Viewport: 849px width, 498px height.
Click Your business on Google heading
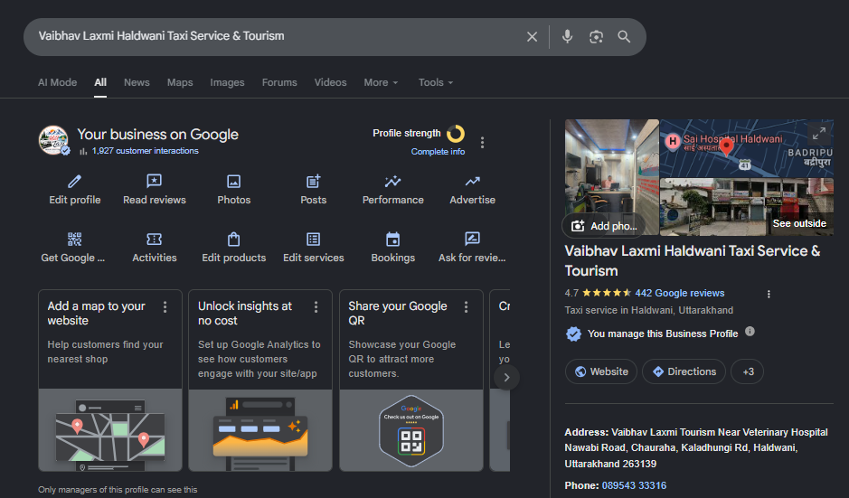pos(157,135)
